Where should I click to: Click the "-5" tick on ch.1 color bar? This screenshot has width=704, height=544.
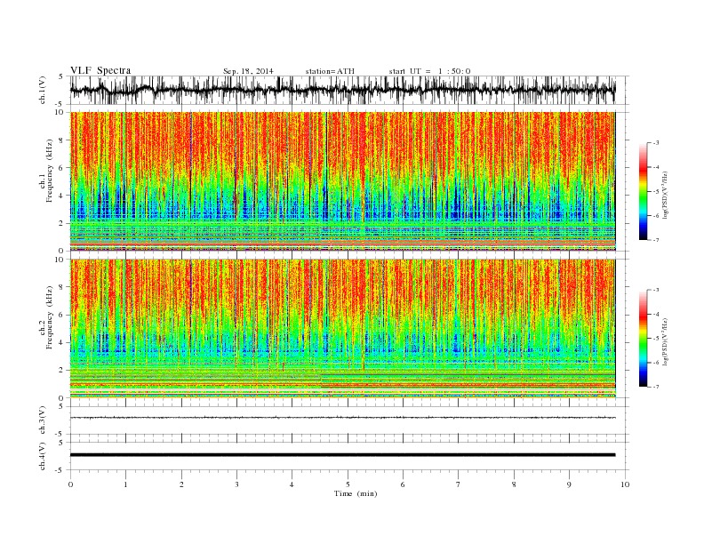click(655, 192)
